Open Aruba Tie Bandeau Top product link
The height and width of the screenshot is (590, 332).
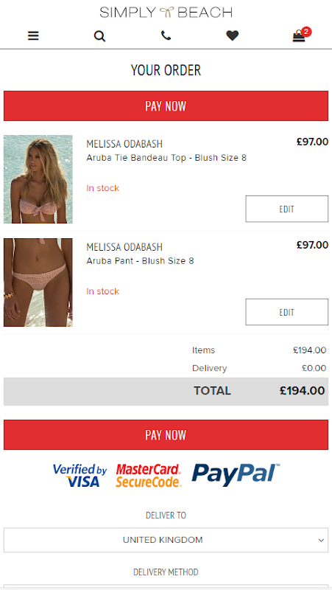pos(166,158)
